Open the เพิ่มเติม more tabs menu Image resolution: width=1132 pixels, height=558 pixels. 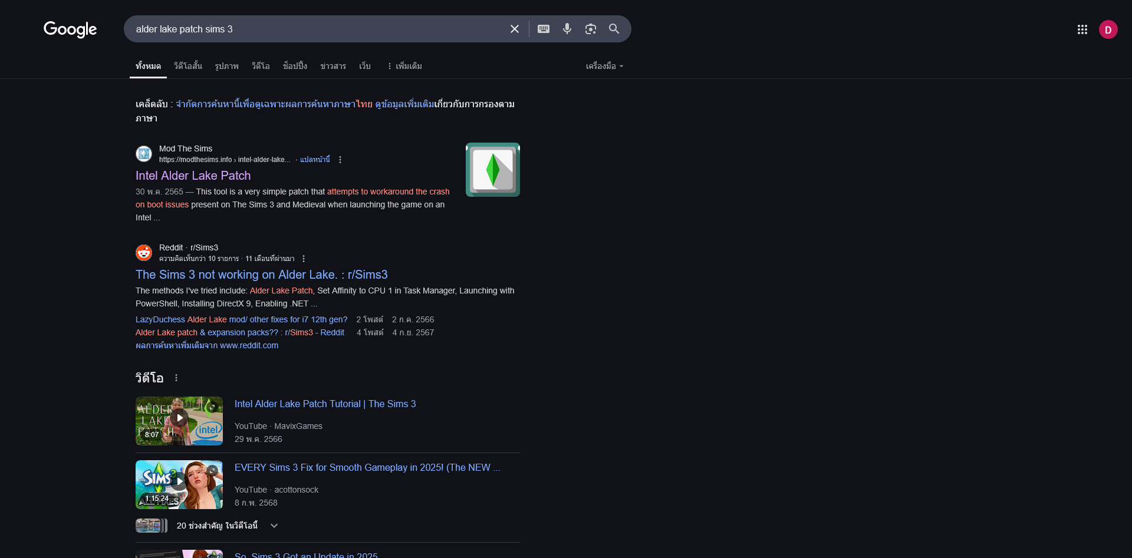click(x=404, y=66)
